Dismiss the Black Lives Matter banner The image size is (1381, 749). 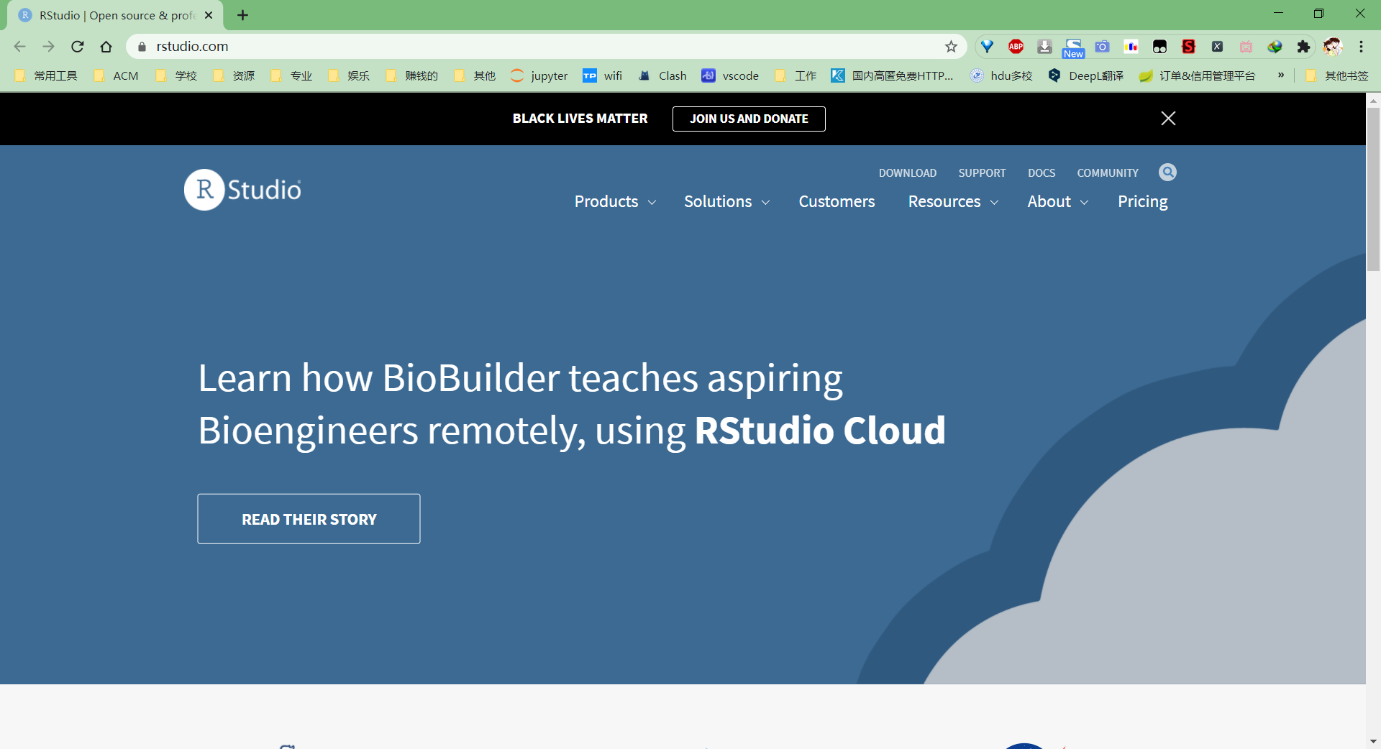pyautogui.click(x=1168, y=118)
